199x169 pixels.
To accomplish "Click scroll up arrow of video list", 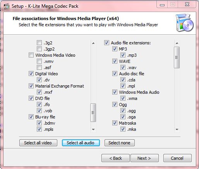I will [93, 43].
